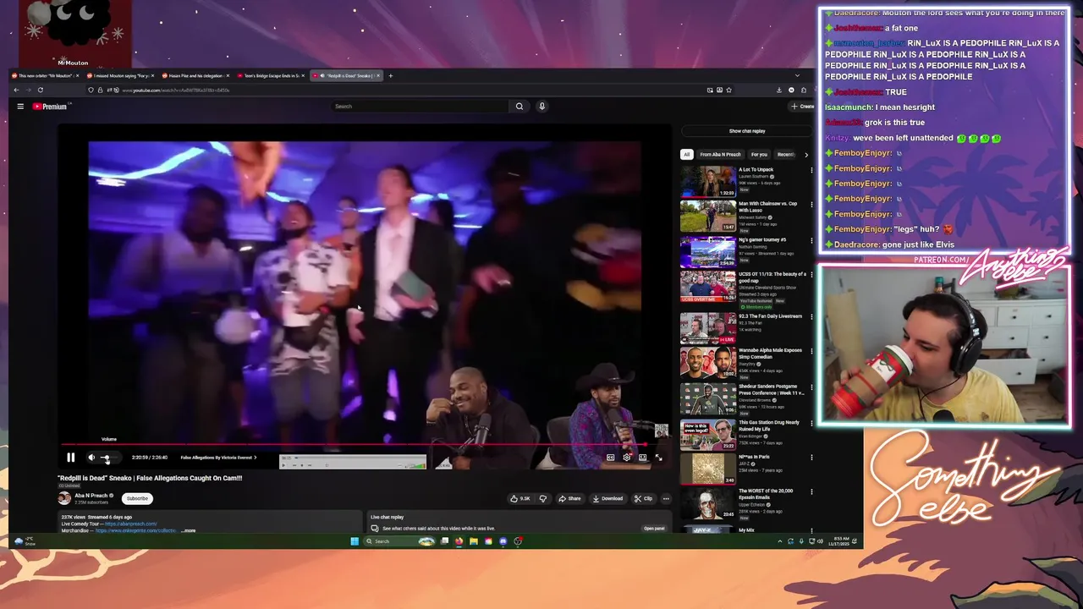Open the browser downloads icon
Image resolution: width=1083 pixels, height=609 pixels.
click(778, 90)
